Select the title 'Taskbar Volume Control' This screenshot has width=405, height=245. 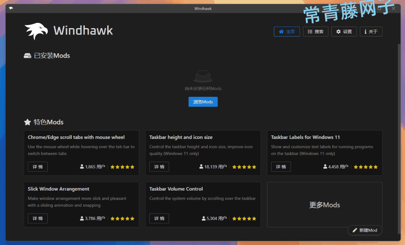tap(176, 189)
